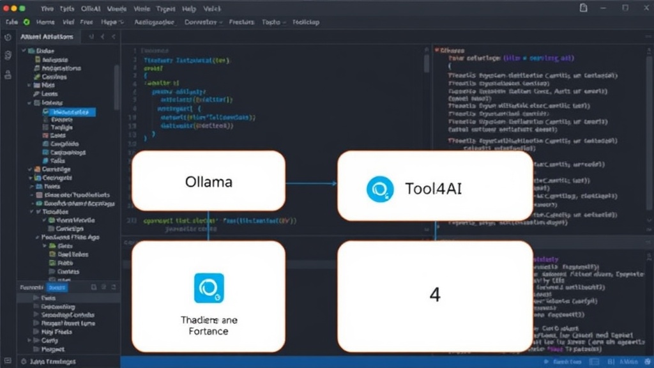The image size is (654, 368).
Task: Open the Topho dropdown in the toolbar
Action: tap(273, 22)
